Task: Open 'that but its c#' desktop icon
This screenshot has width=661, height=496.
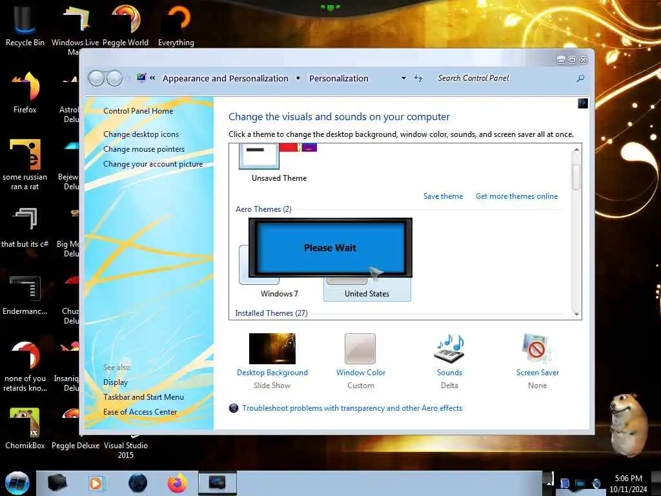Action: 25,228
